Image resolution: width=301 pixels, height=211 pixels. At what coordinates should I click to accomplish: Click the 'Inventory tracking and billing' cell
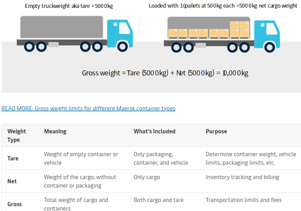[242, 177]
